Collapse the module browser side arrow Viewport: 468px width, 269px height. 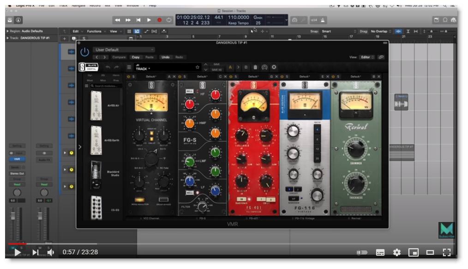pos(80,147)
